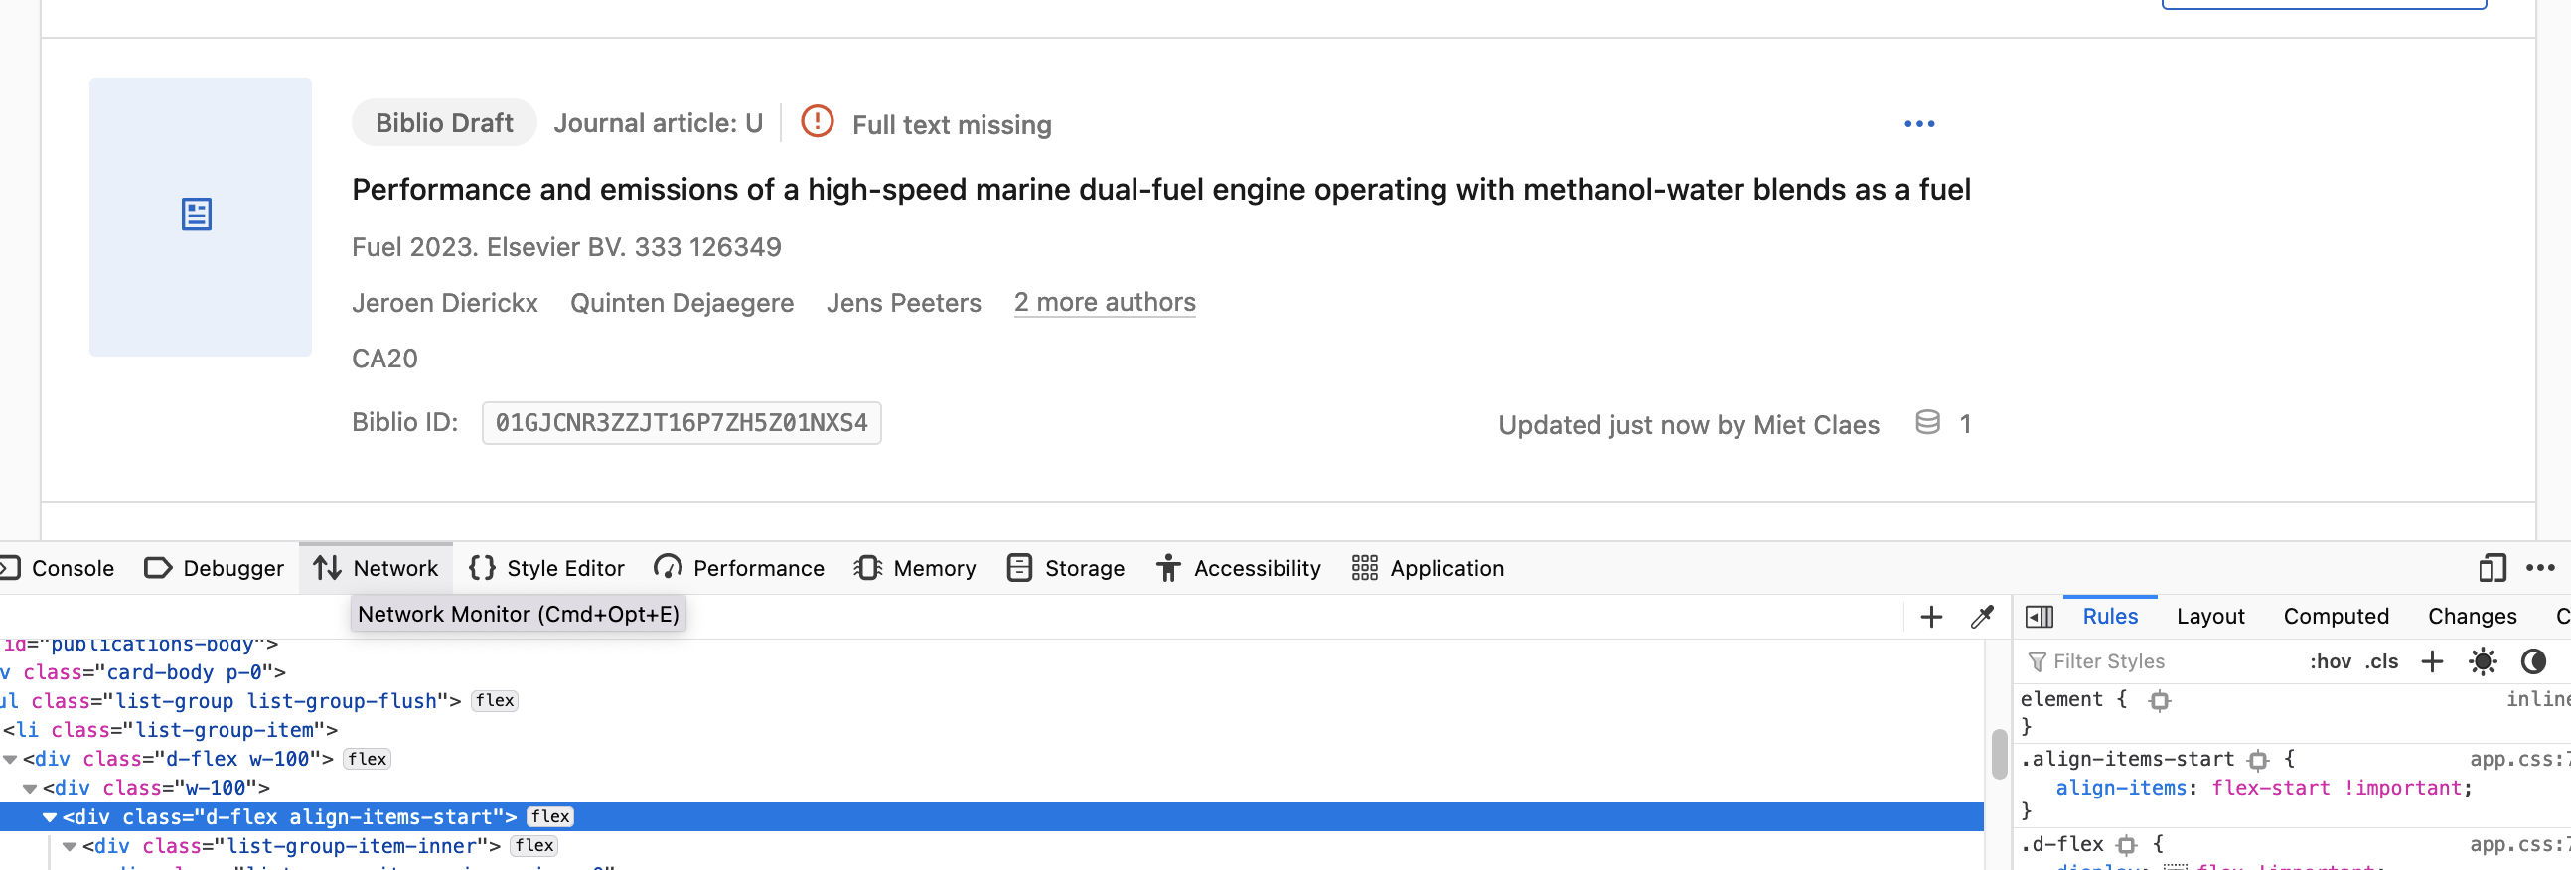The image size is (2571, 870).
Task: Add a new CSS rule with the plus icon
Action: [x=2432, y=661]
